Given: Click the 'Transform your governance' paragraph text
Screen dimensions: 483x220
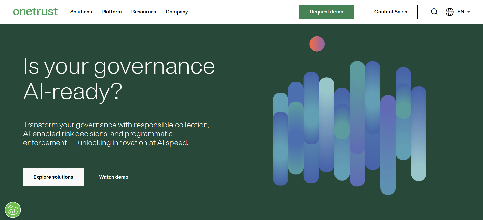Looking at the screenshot, I should 116,134.
